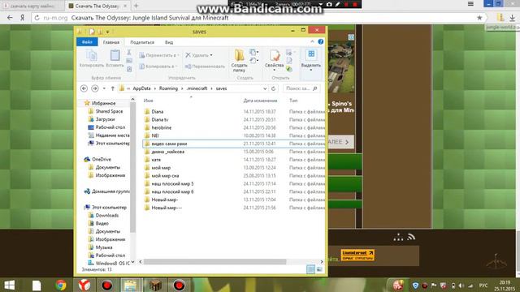Click the Имя column header
The height and width of the screenshot is (292, 520).
[148, 101]
